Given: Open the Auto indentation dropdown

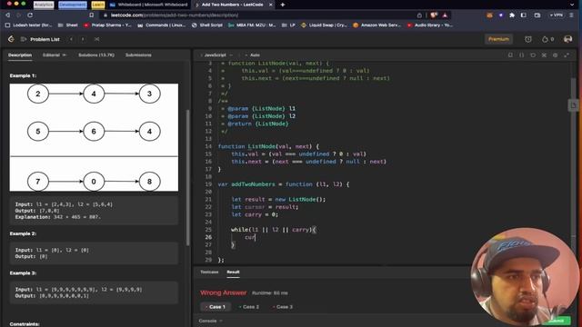Looking at the screenshot, I should pyautogui.click(x=253, y=54).
